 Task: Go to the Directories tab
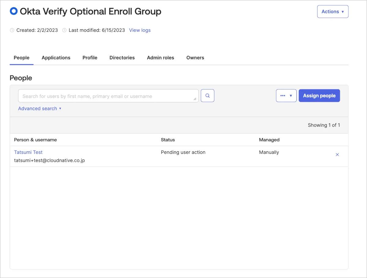122,58
